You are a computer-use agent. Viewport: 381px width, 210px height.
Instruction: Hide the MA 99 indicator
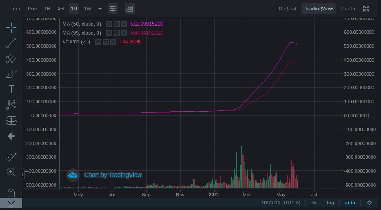109,33
